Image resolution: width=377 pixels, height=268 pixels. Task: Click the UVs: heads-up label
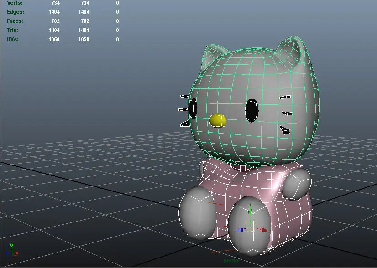click(x=13, y=39)
